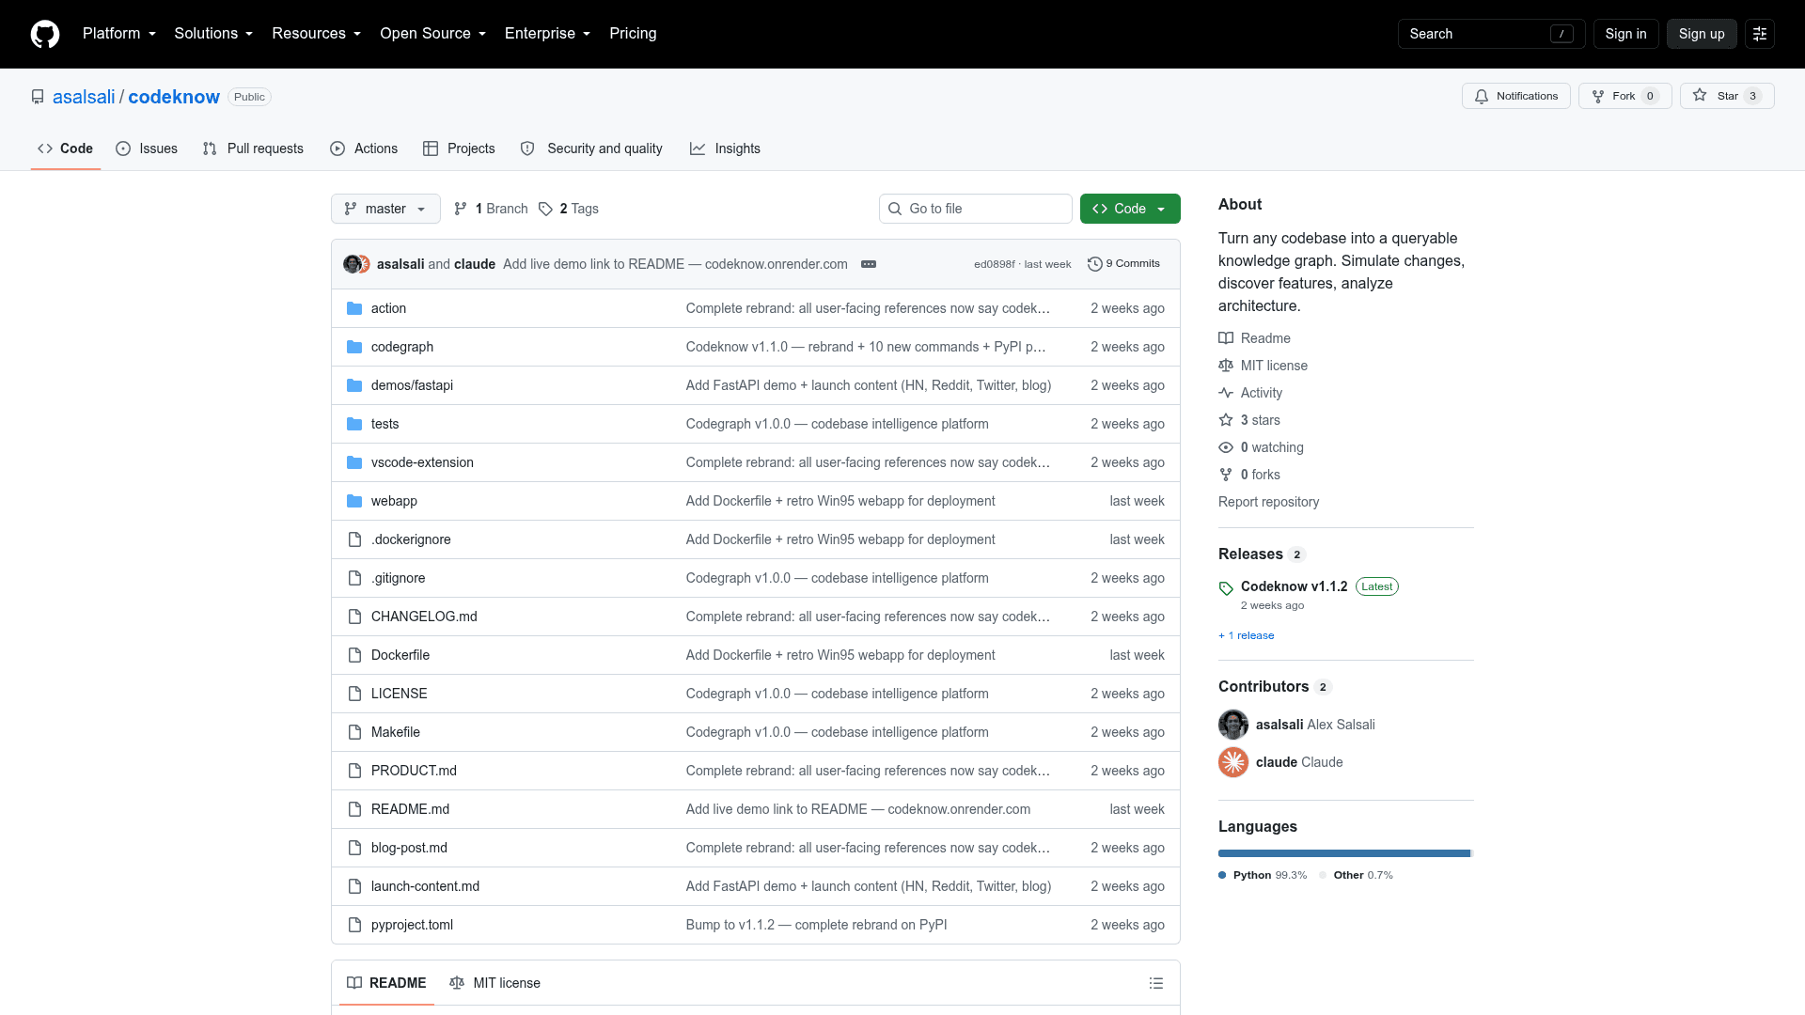The image size is (1805, 1015).
Task: Open the tests folder icon
Action: [354, 424]
